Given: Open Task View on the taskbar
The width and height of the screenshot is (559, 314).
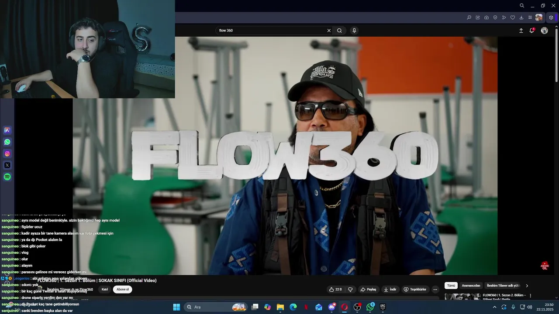Looking at the screenshot, I should coord(255,307).
